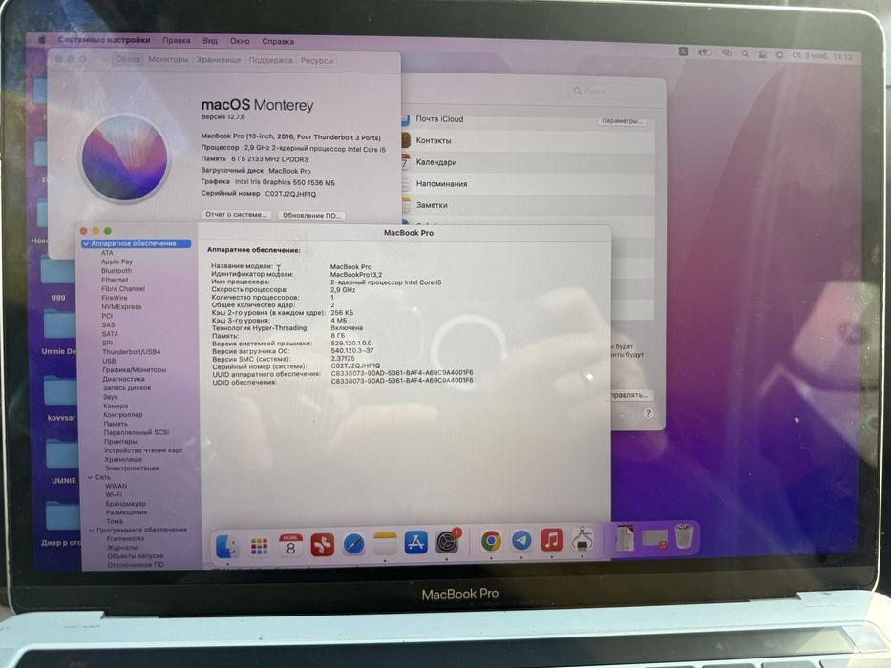Viewport: 891px width, 668px height.
Task: Select 'Графика/Мониторы' in the sidebar
Action: click(x=134, y=370)
